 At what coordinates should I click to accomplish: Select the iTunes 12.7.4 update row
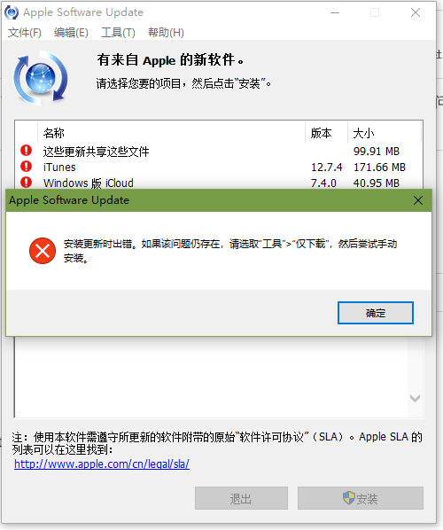pyautogui.click(x=219, y=167)
